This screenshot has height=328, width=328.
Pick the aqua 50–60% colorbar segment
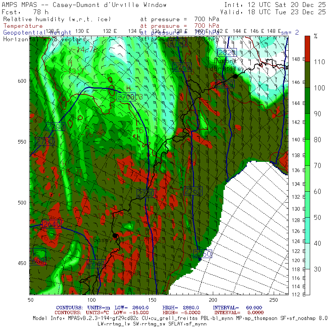click(307, 204)
